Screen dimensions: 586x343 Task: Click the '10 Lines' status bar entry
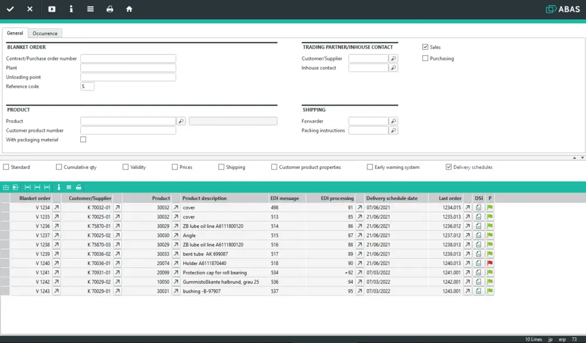pyautogui.click(x=533, y=339)
